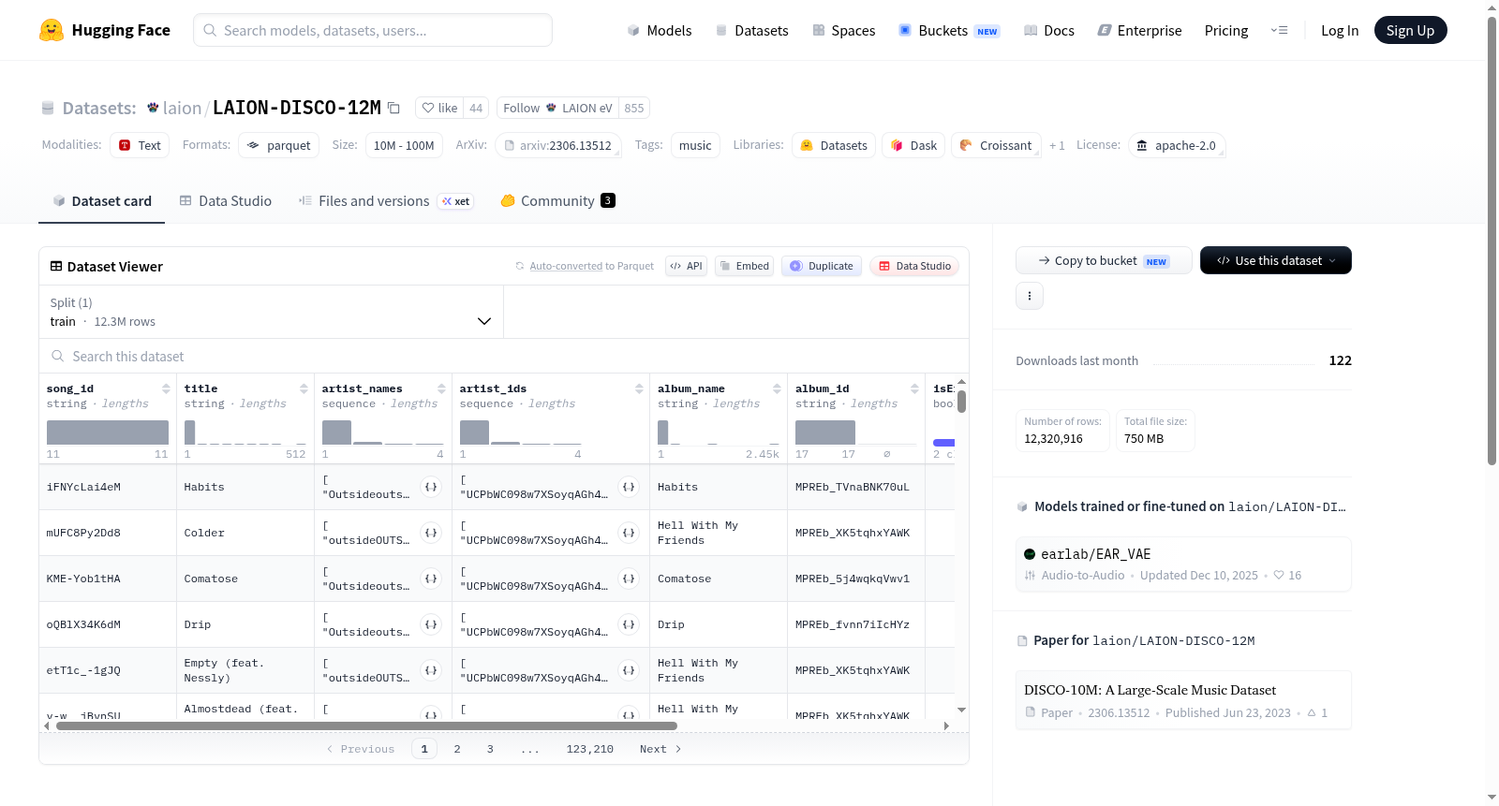Click the table vertical scrollbar thumb

(961, 402)
